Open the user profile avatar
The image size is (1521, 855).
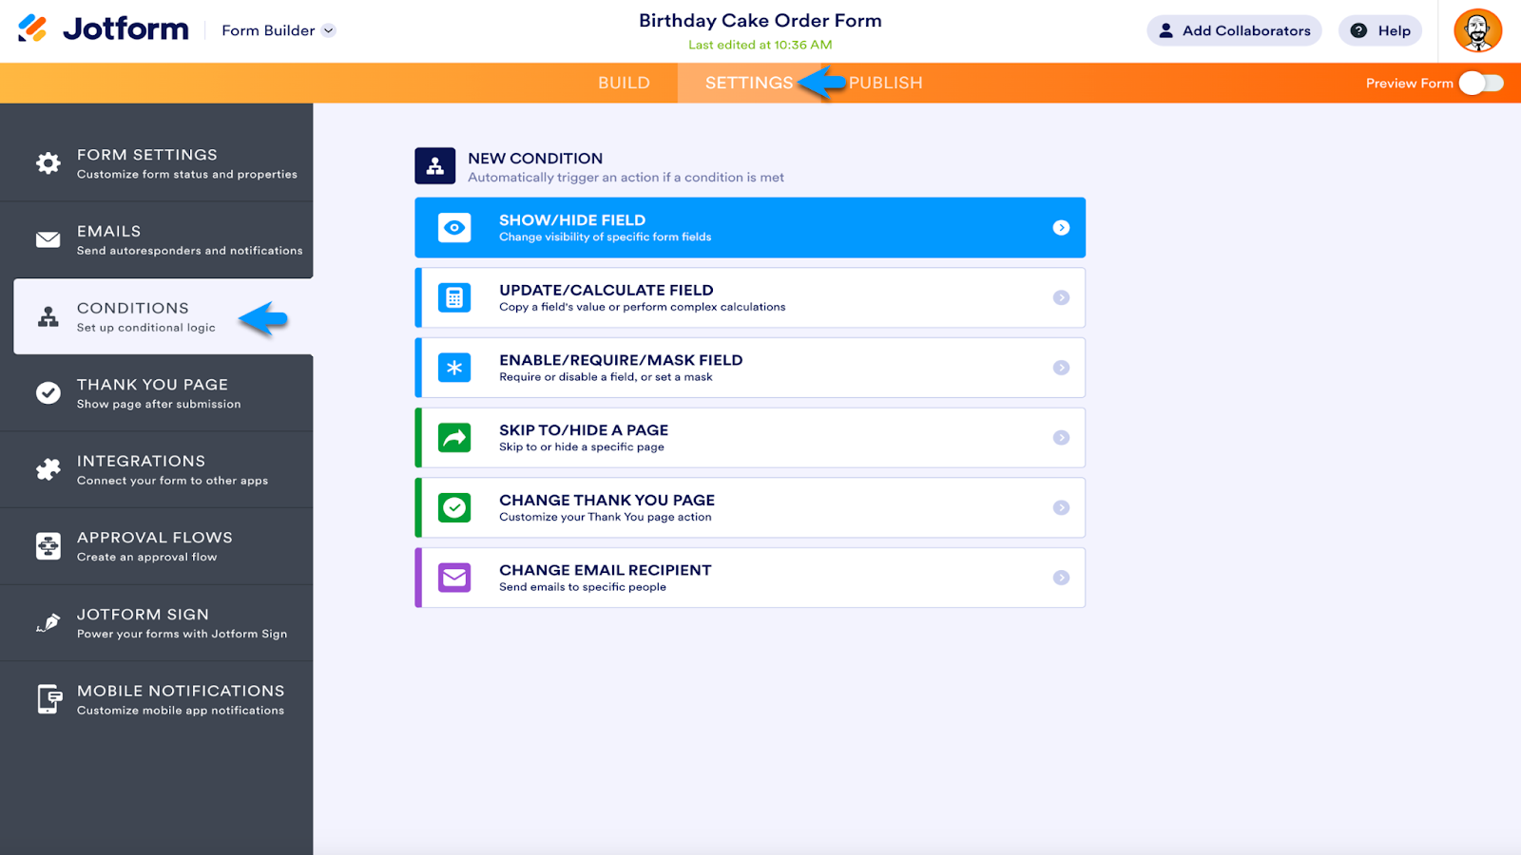(1477, 30)
